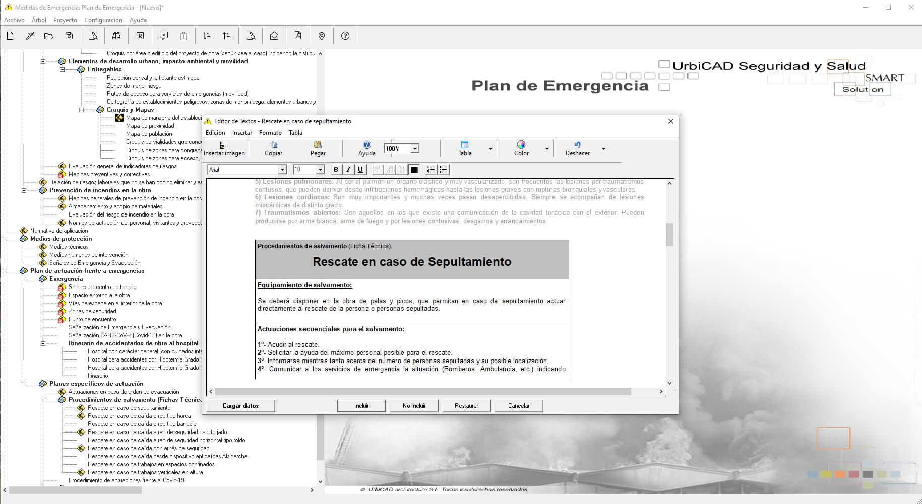Click the Color wheel icon
The width and height of the screenshot is (922, 504).
tap(521, 149)
